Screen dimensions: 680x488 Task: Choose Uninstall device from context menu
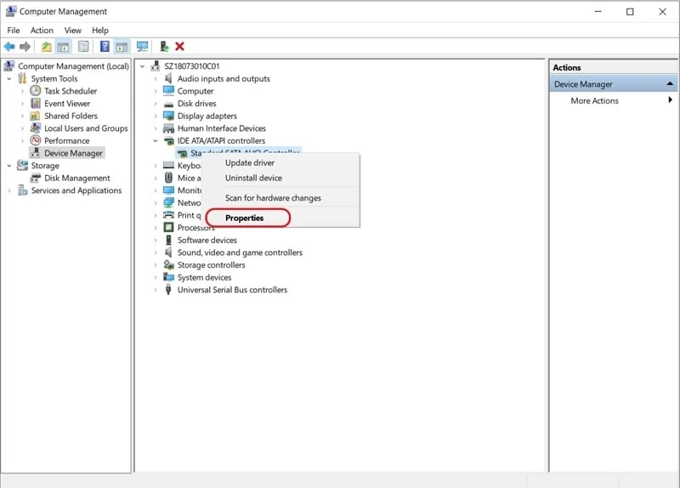click(253, 179)
